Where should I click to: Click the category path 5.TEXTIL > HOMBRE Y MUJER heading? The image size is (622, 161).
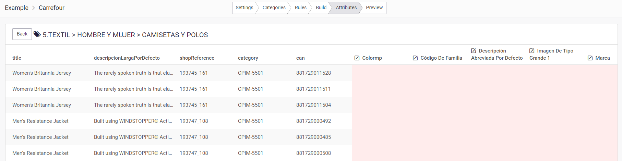point(125,35)
